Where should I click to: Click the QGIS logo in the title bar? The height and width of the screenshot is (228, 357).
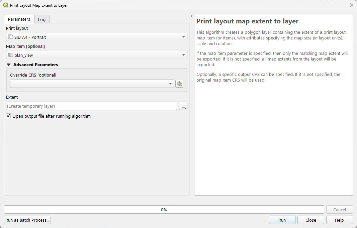(5, 5)
